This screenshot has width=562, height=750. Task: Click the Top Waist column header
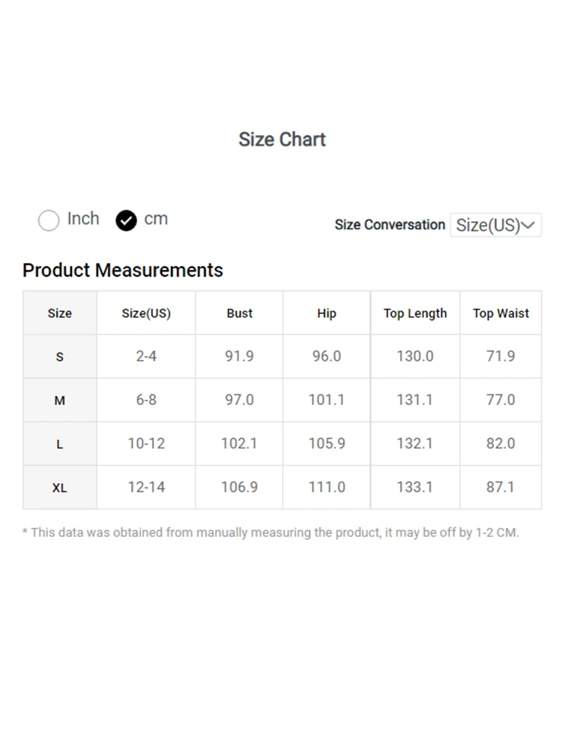tap(501, 313)
